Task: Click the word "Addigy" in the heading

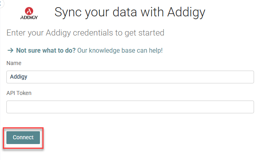Action: 185,12
